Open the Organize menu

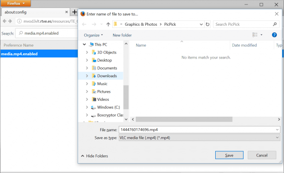click(93, 35)
